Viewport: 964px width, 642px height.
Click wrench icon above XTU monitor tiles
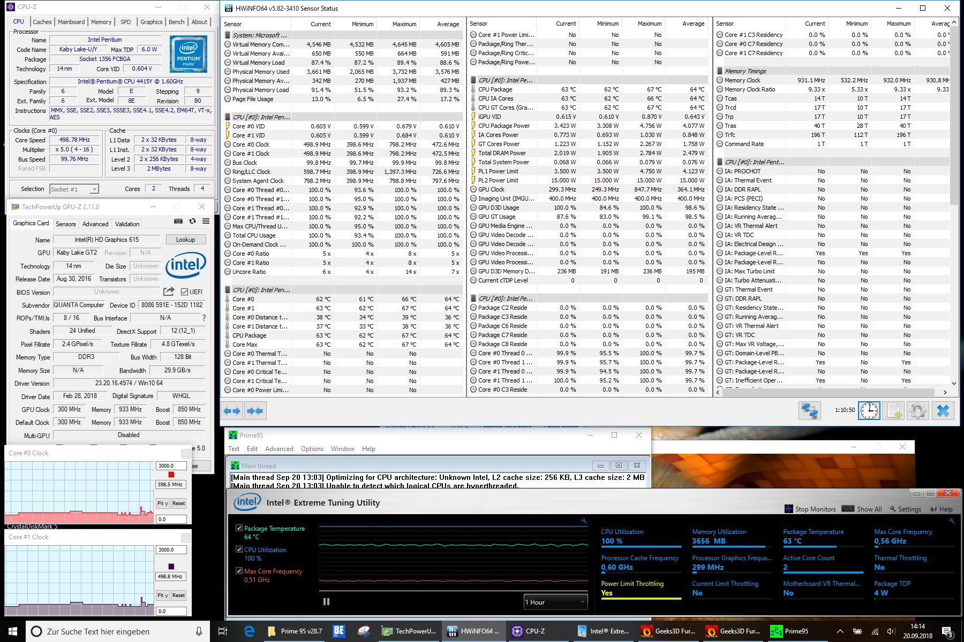tap(951, 521)
